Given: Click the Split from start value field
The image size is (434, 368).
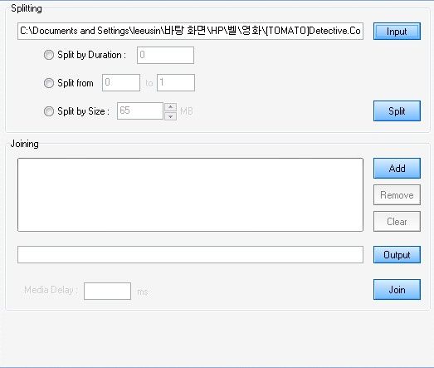Looking at the screenshot, I should pyautogui.click(x=121, y=82).
